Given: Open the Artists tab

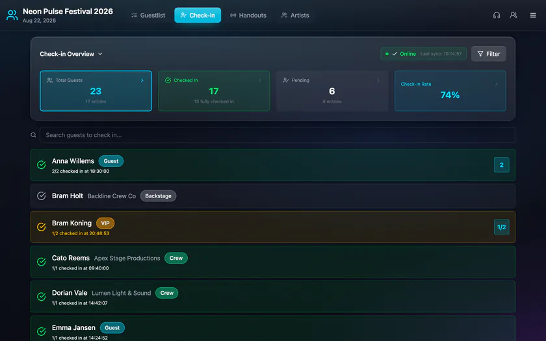Looking at the screenshot, I should coord(295,16).
